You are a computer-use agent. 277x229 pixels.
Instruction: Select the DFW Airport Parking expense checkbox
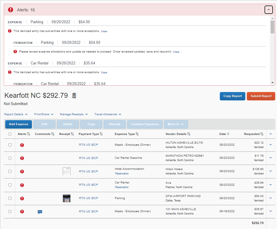[x=10, y=198]
